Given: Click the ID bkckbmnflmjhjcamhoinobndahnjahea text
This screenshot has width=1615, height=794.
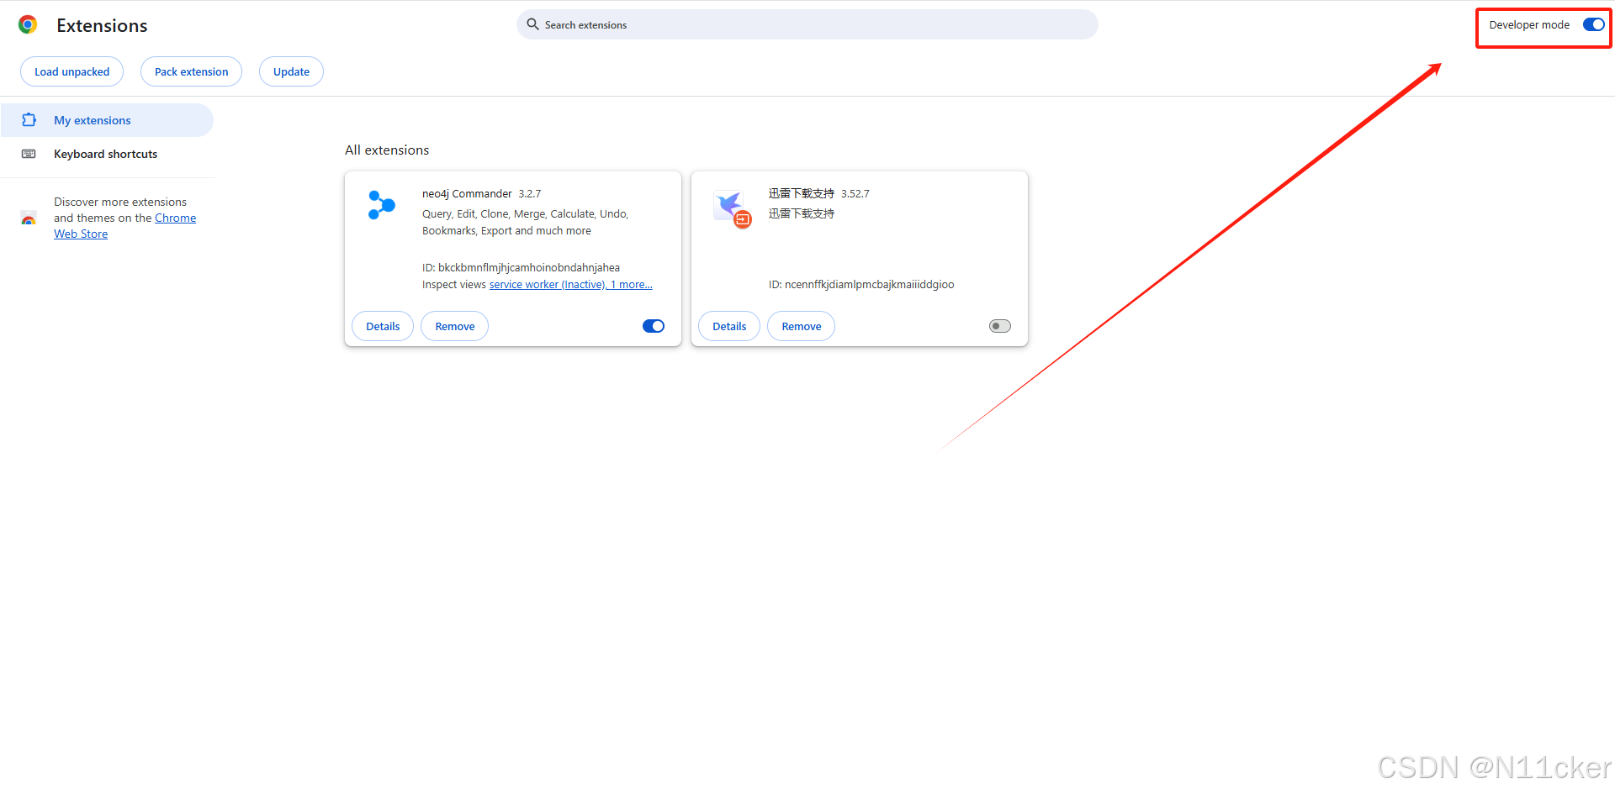Looking at the screenshot, I should point(521,268).
